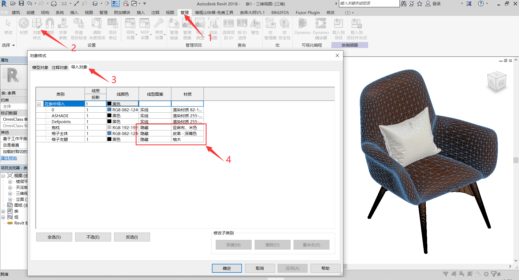Click 载入到项目 (Load into Project)

338,28
